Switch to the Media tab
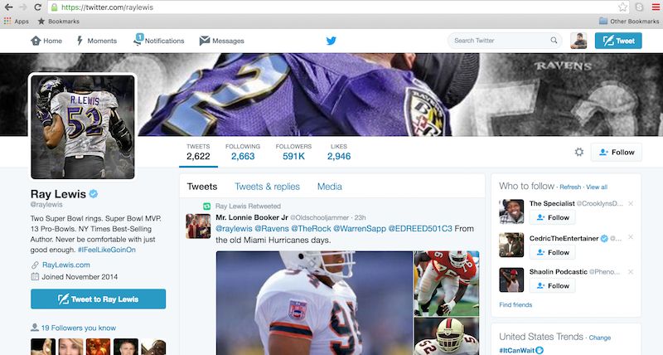This screenshot has width=663, height=355. click(329, 187)
